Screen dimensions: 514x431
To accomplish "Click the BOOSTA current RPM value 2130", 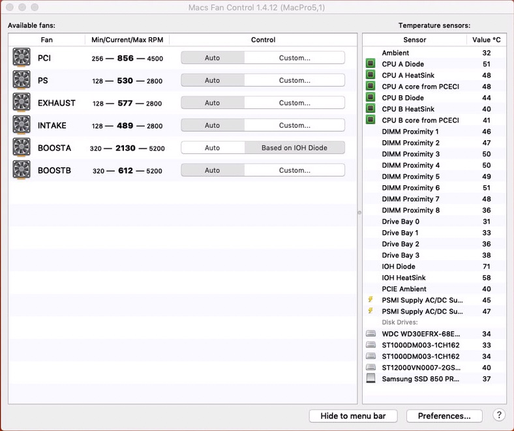I will tap(125, 148).
